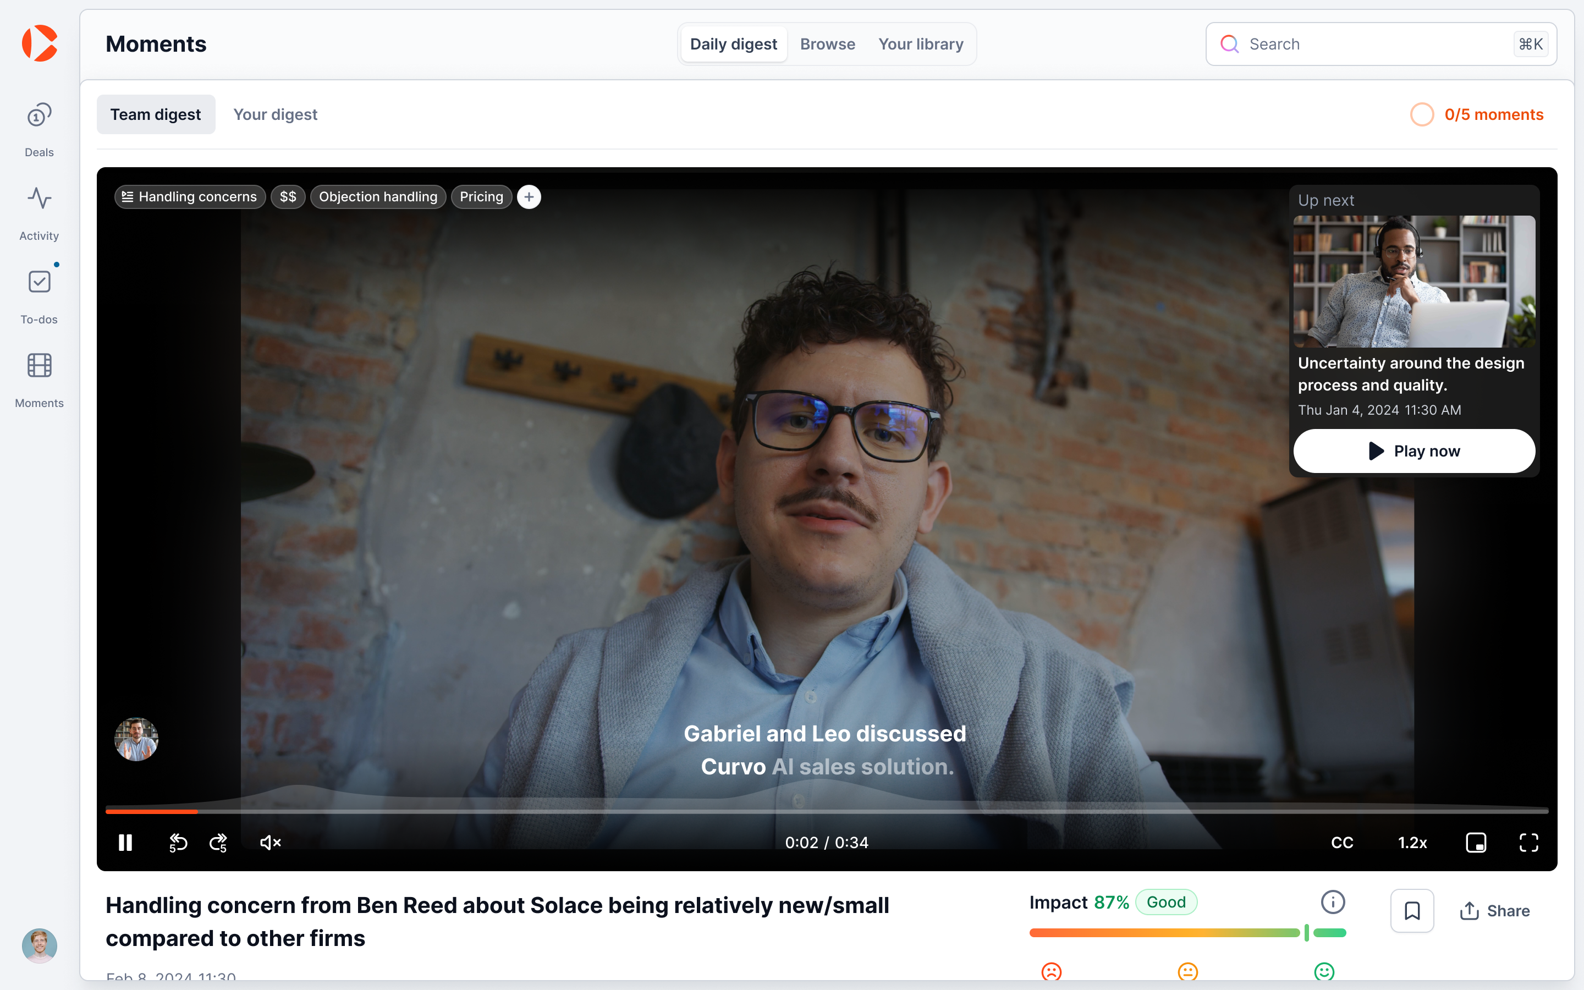Switch to the Browse tab
Screen dimensions: 1584x990
tap(827, 43)
